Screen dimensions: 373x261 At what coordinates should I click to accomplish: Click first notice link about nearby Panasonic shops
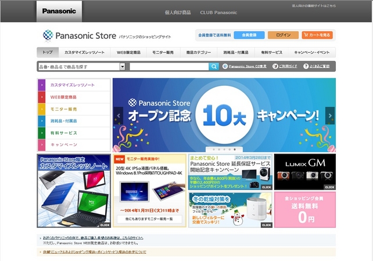pyautogui.click(x=93, y=238)
